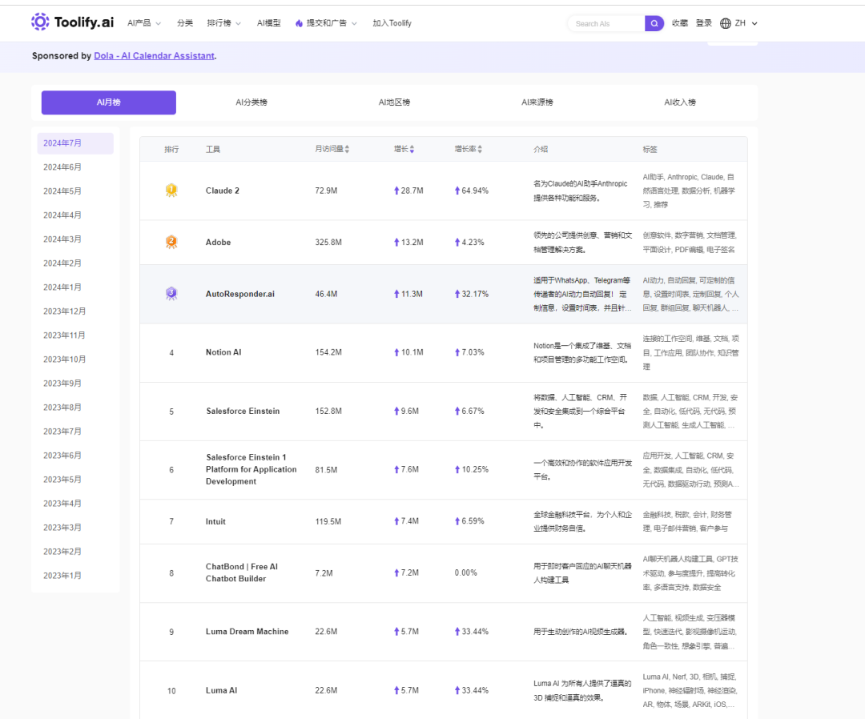
Task: Select 2024年6月 in the month list
Action: click(62, 167)
